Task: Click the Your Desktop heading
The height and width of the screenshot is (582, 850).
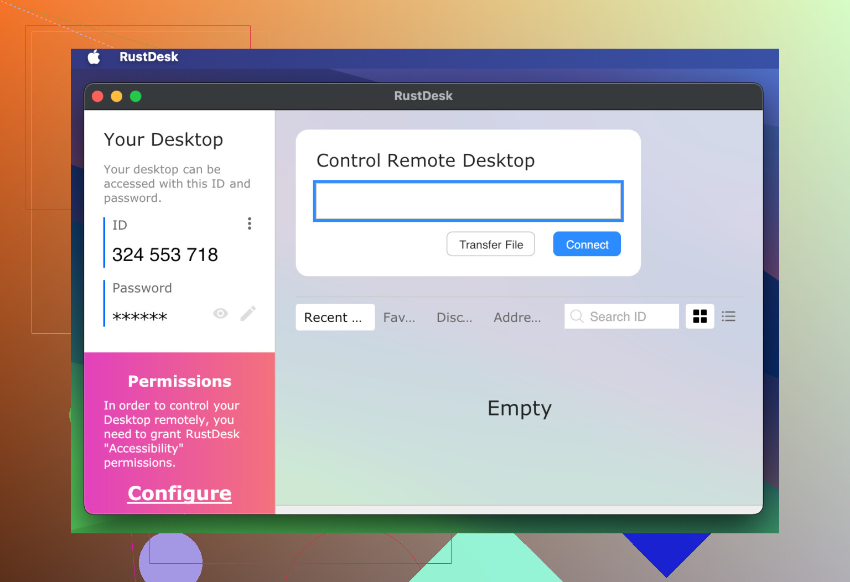Action: point(163,139)
